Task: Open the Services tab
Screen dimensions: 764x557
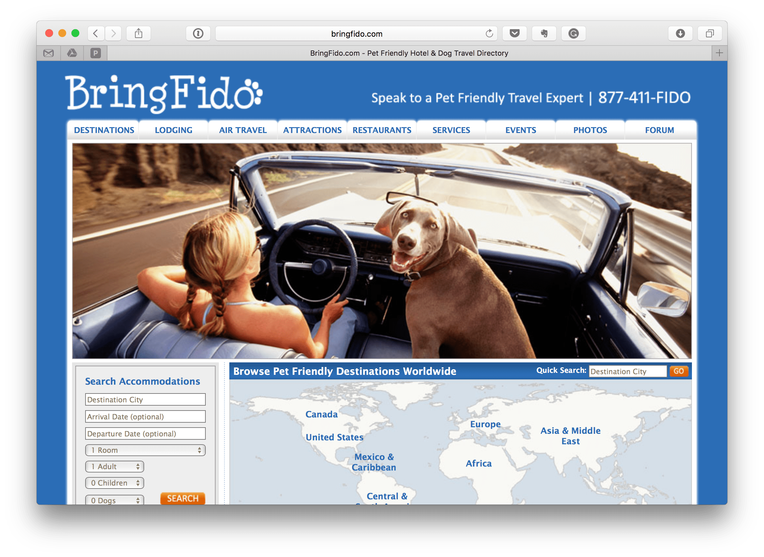Action: pos(451,130)
